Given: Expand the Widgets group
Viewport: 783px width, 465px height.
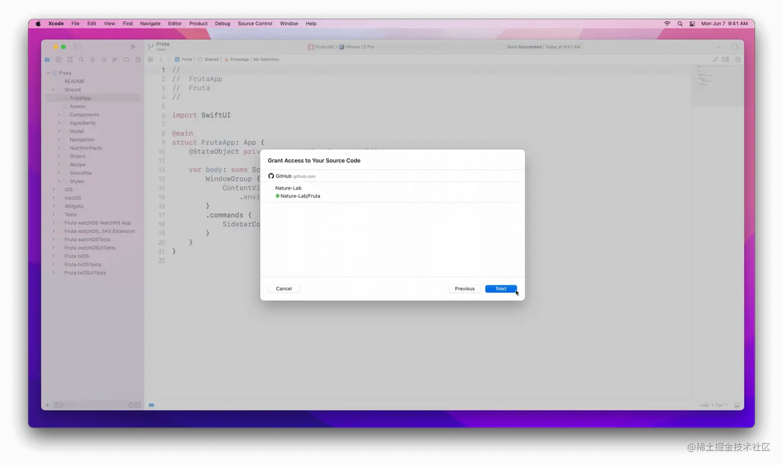Looking at the screenshot, I should point(53,206).
